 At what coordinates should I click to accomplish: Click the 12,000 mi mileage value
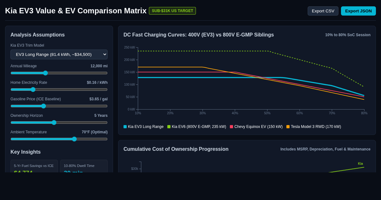[x=99, y=66]
